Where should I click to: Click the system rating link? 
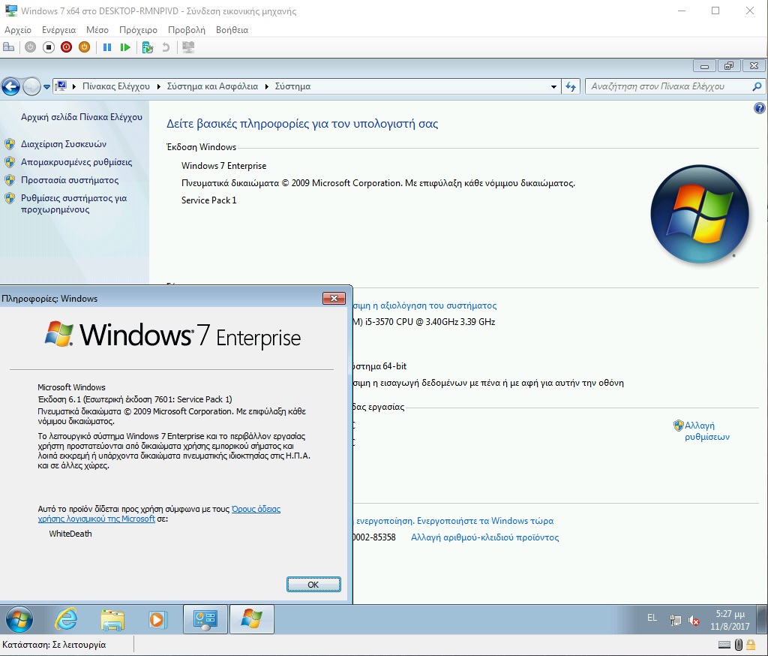[424, 305]
